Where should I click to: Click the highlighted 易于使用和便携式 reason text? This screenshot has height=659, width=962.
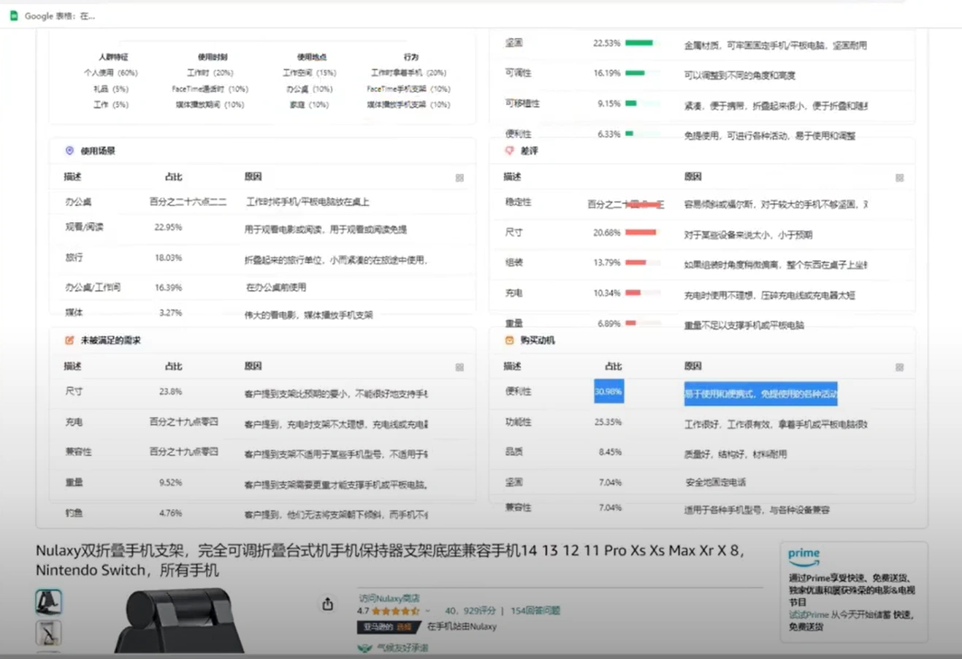(760, 394)
